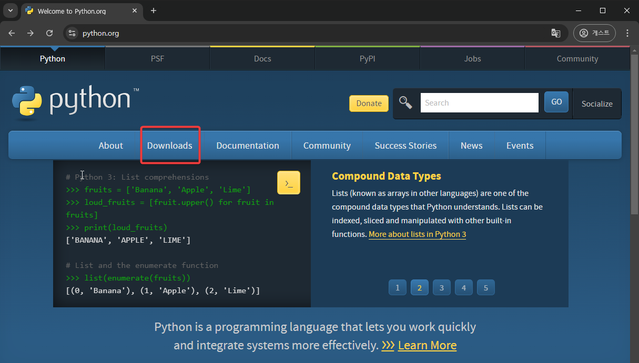Show code example page 3

[x=441, y=287]
